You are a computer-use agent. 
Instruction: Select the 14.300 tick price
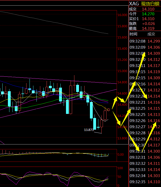pyautogui.click(x=154, y=151)
